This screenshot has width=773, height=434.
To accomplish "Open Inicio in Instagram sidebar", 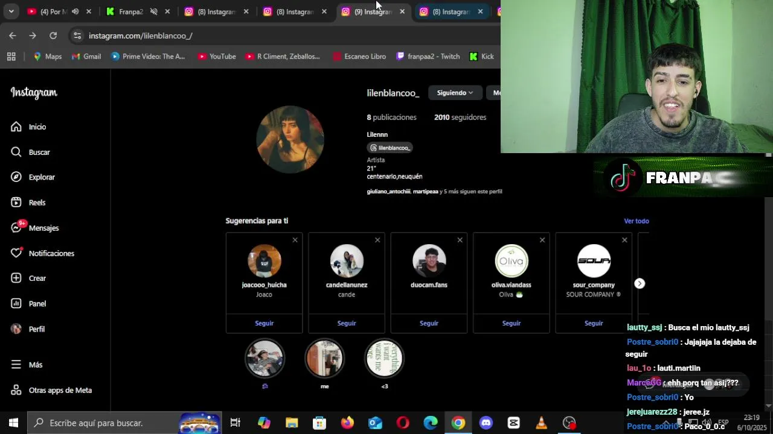I will click(28, 127).
